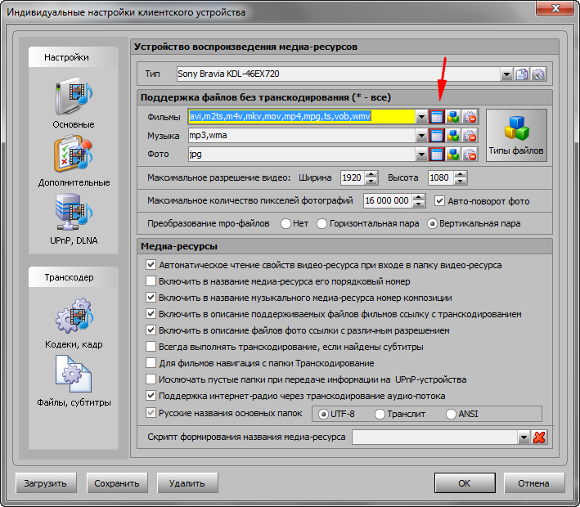Enable Авто-поворот фото checkbox
Screen dimensions: 580x507
point(441,201)
